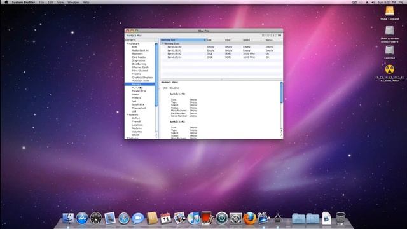Open the second folder stack in Dock
The image size is (407, 229).
[x=312, y=218]
